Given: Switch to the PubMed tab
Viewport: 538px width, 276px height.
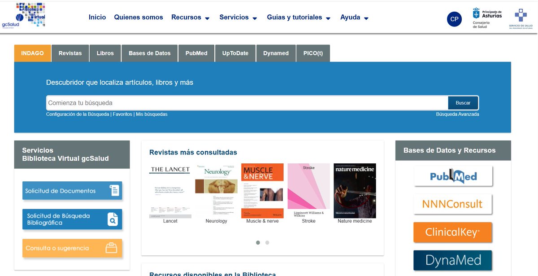Looking at the screenshot, I should (x=196, y=53).
